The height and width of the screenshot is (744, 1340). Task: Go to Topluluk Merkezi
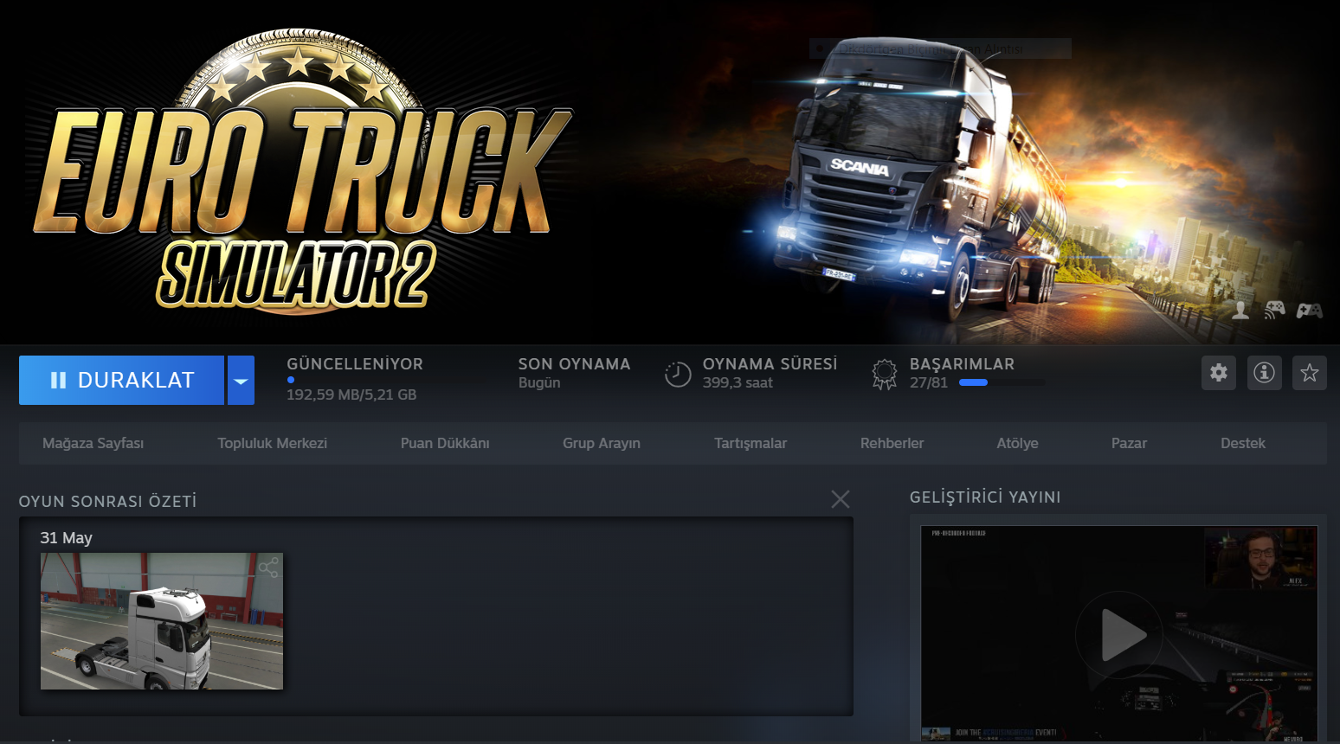tap(273, 443)
